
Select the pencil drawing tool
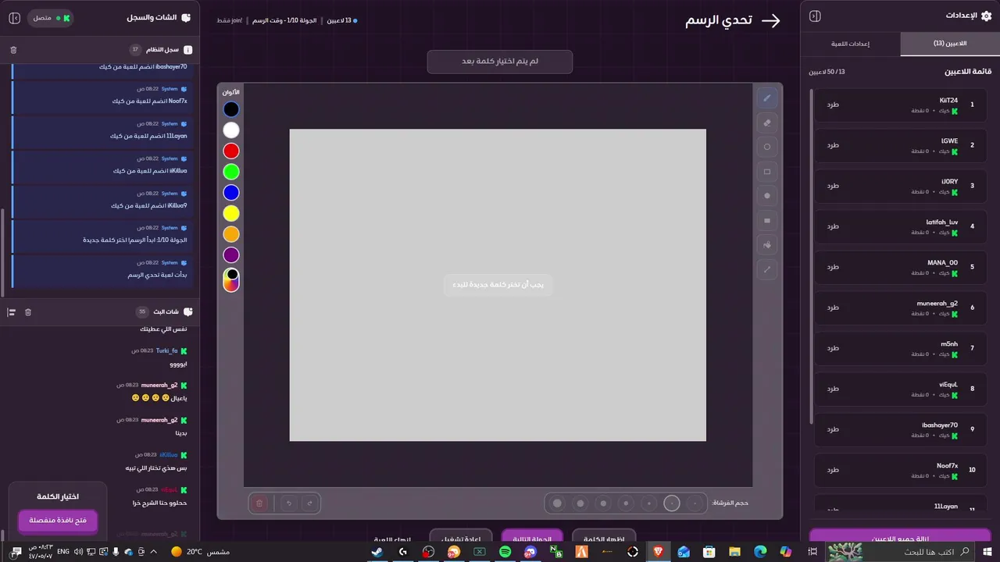[767, 98]
